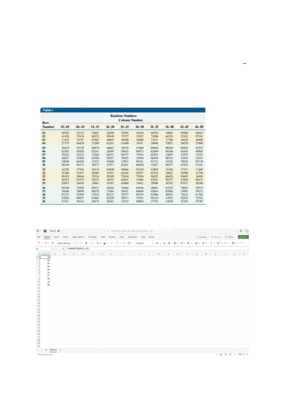Click the orange add-ins icon
The width and height of the screenshot is (307, 410).
tap(233, 243)
